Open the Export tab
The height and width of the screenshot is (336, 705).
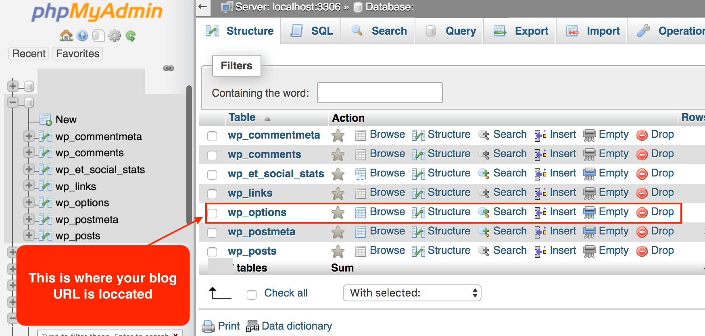coord(521,31)
